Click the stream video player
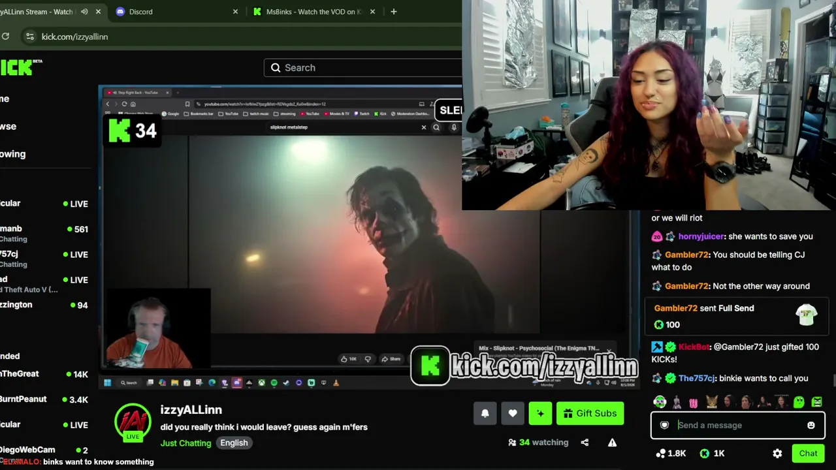836x470 pixels. (369, 238)
